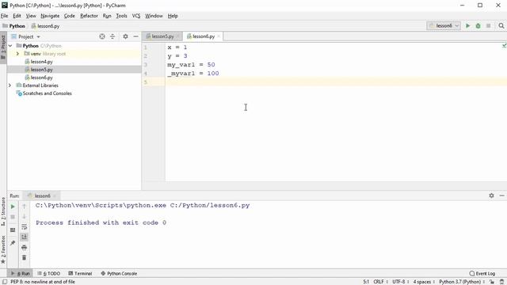Rerun lesson6 from the Run panel
This screenshot has height=285, width=507.
tap(13, 207)
